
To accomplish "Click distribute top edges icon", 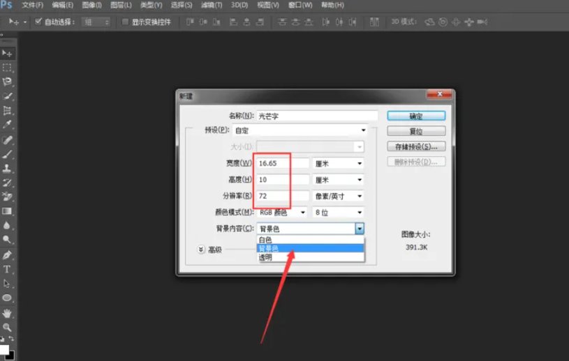I will pos(282,22).
